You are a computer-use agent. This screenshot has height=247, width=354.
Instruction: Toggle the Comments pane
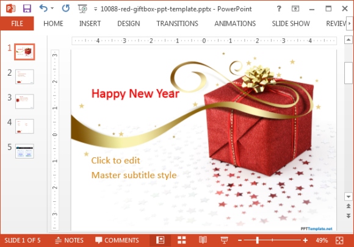[x=117, y=240]
